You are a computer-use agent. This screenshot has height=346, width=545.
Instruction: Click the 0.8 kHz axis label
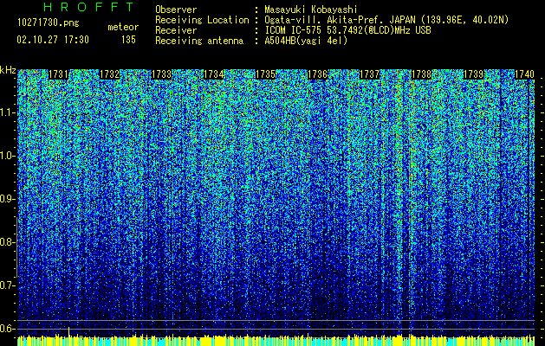(7, 242)
